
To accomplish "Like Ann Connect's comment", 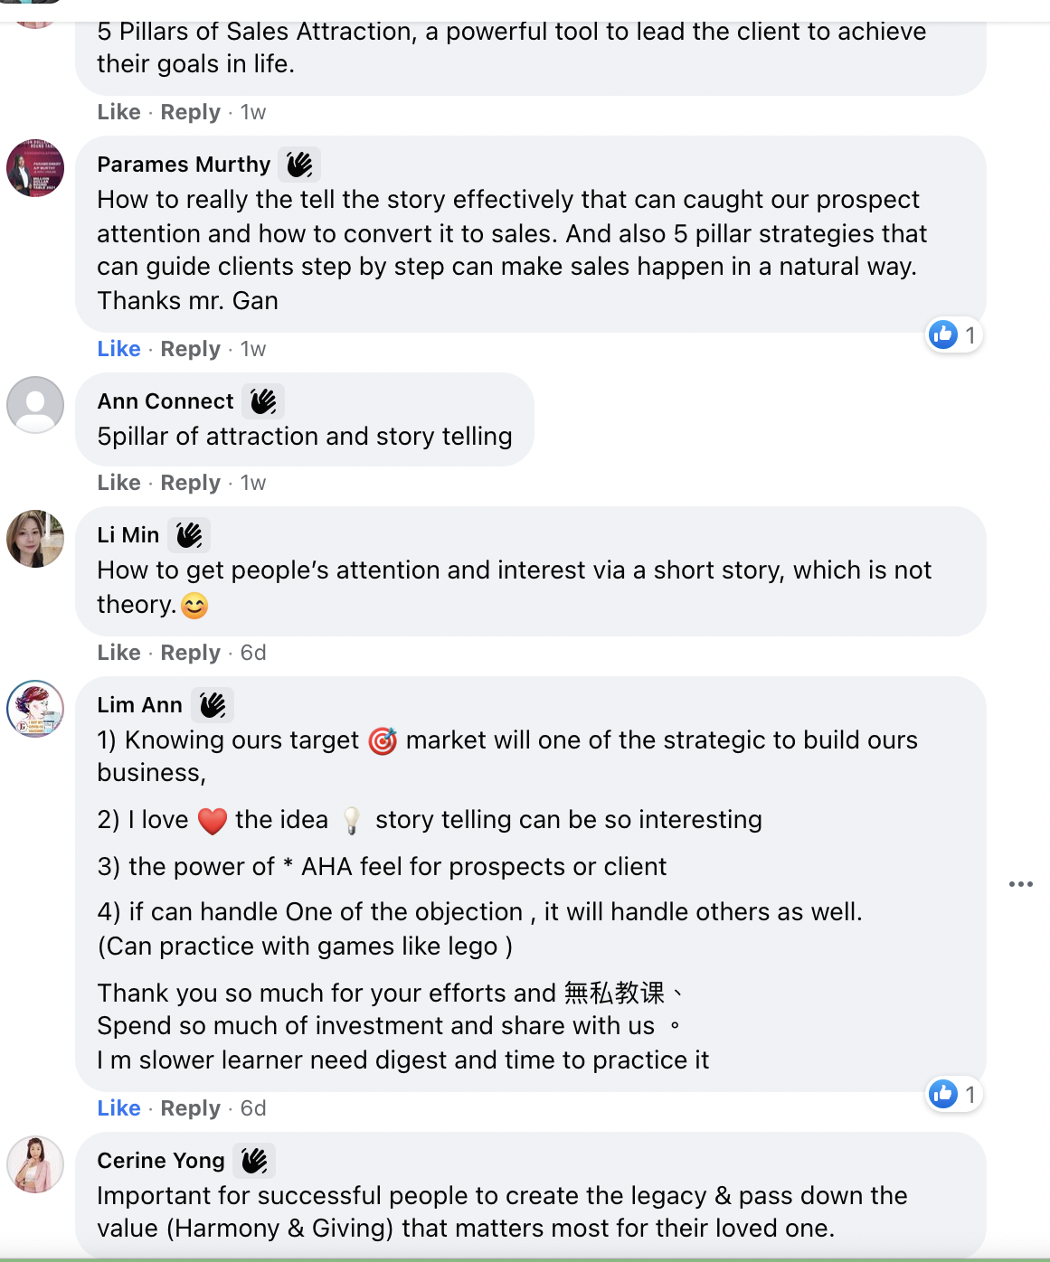I will click(x=118, y=483).
